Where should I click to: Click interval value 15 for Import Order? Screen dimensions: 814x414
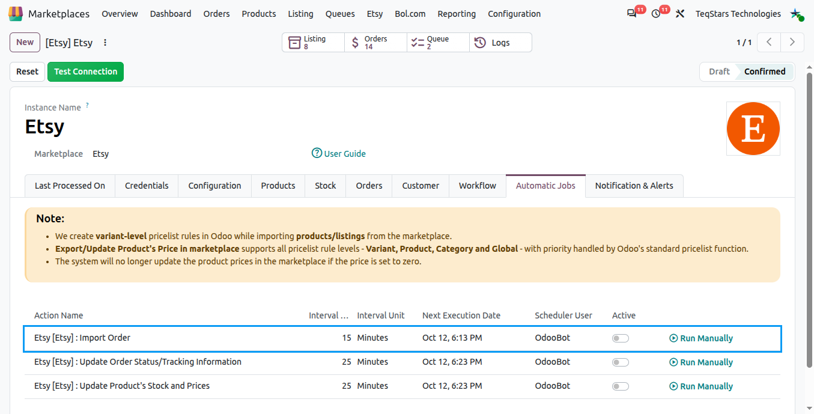347,338
